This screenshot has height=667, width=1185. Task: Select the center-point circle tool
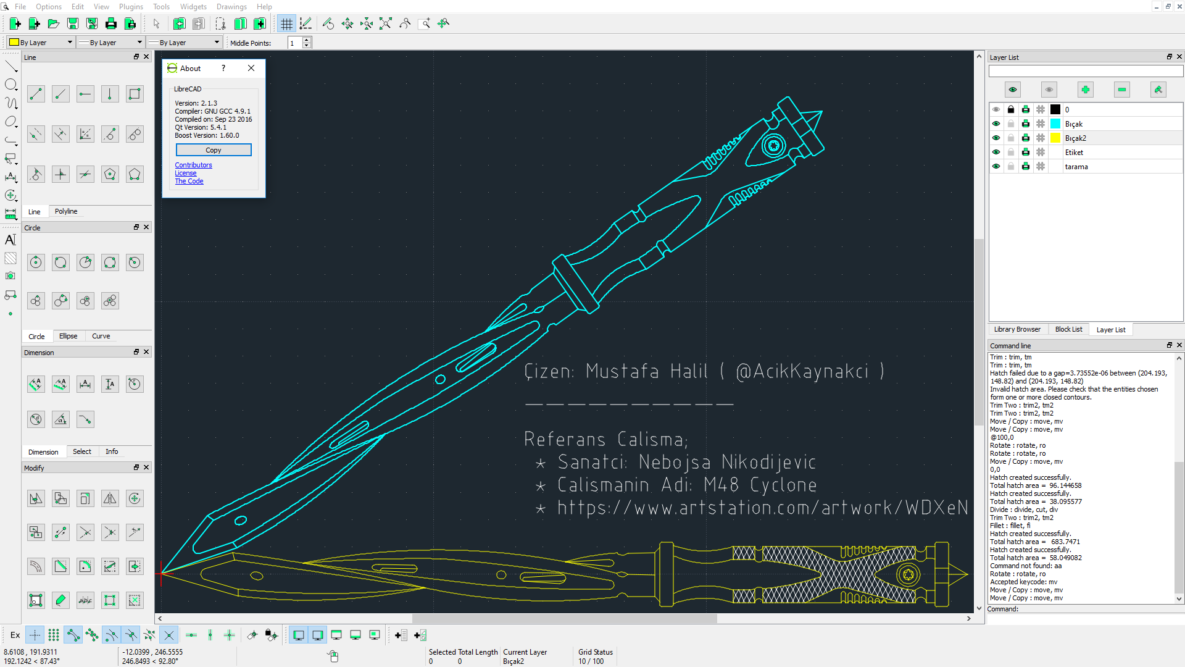(36, 262)
